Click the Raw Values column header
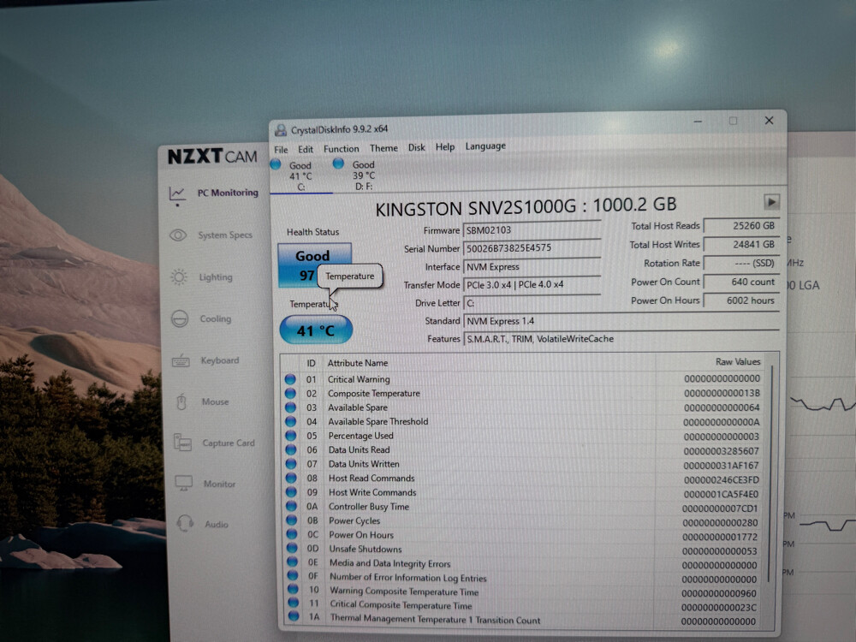This screenshot has width=856, height=642. click(738, 362)
